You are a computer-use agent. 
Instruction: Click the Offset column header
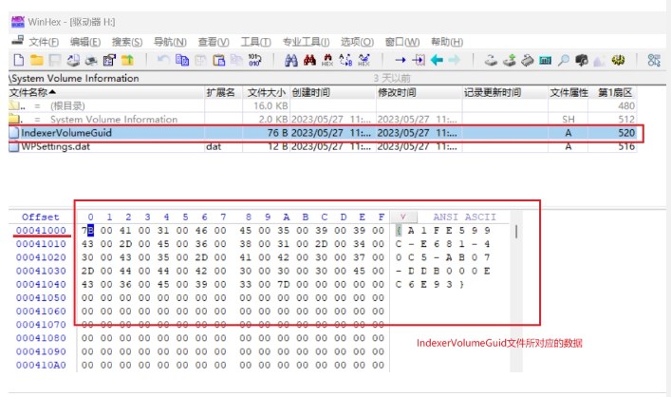41,217
